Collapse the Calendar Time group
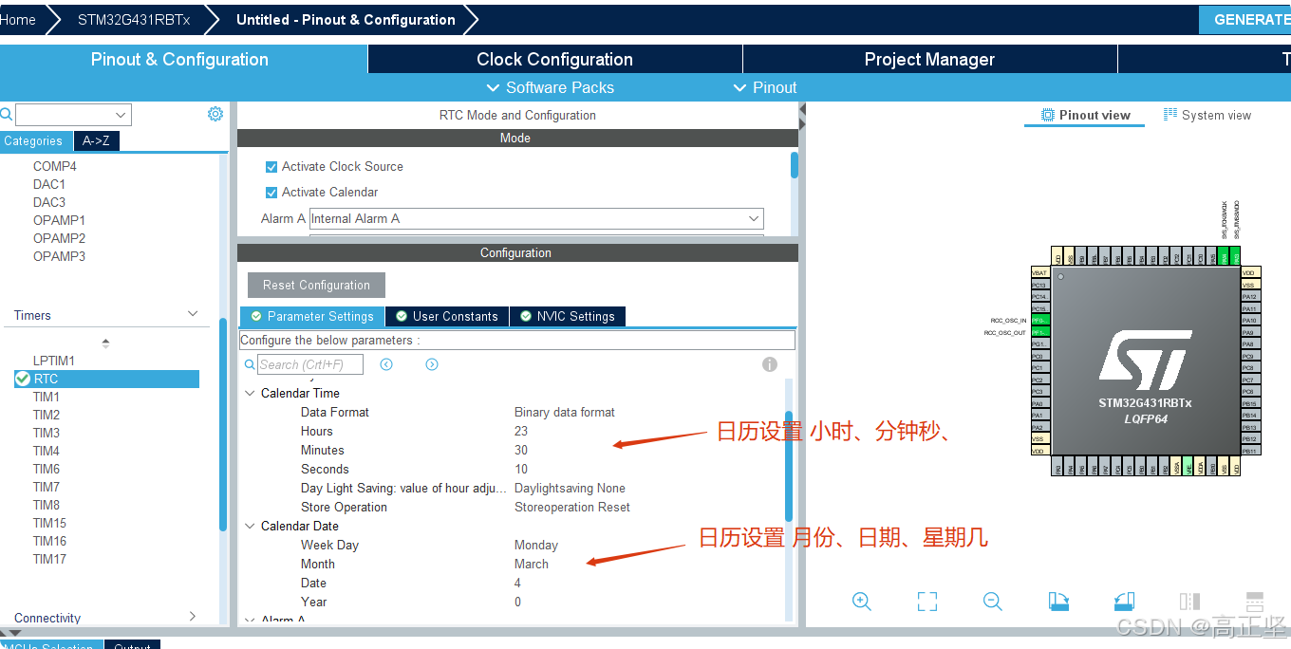The image size is (1291, 649). coord(251,393)
